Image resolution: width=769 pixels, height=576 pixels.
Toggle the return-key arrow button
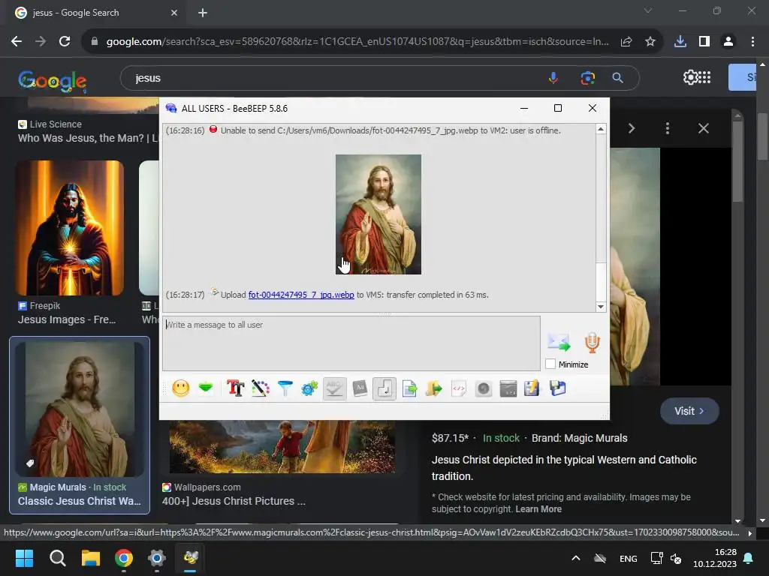(384, 389)
